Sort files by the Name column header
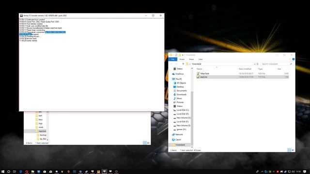This screenshot has width=310, height=174. click(x=200, y=69)
